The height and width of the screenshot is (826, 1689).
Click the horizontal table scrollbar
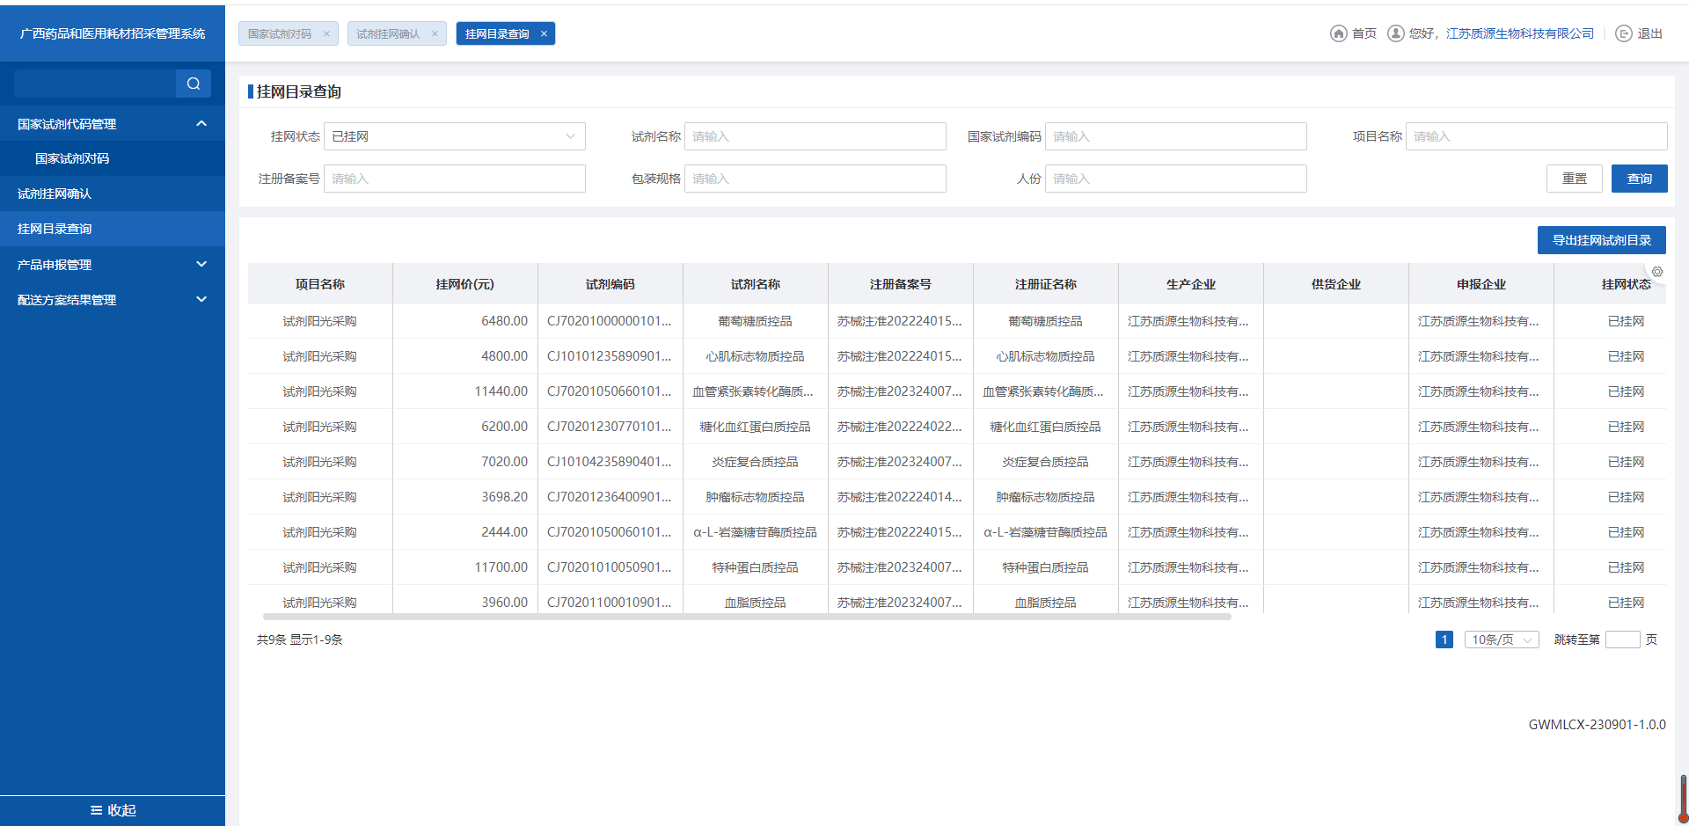747,617
